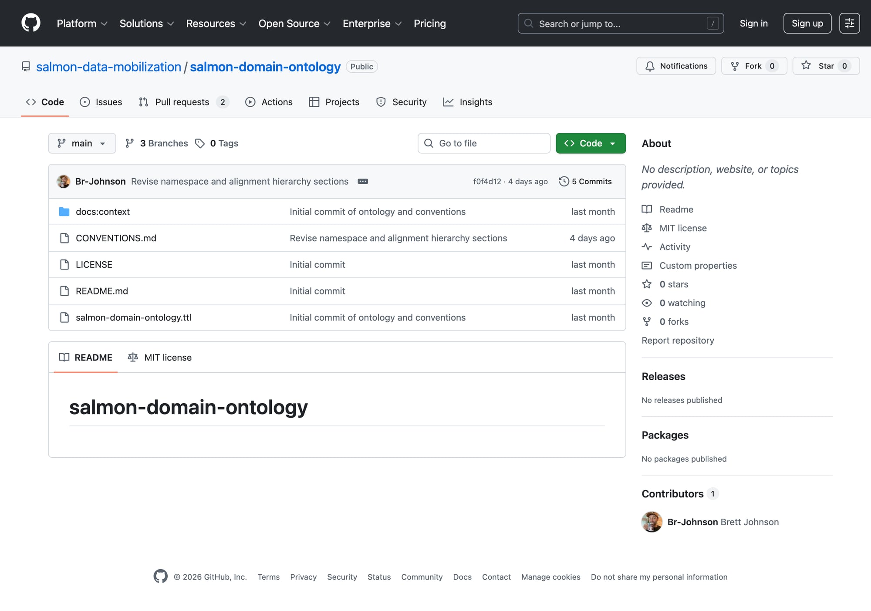Expand the green Code dropdown

coord(591,143)
